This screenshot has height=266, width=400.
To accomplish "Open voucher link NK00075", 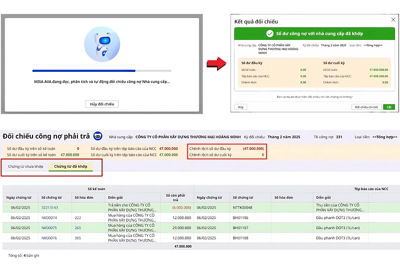I will tap(49, 228).
